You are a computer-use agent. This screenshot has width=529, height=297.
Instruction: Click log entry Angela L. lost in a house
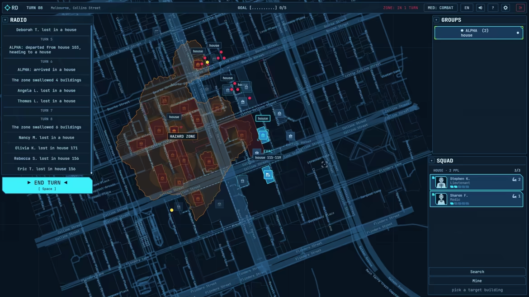46,91
